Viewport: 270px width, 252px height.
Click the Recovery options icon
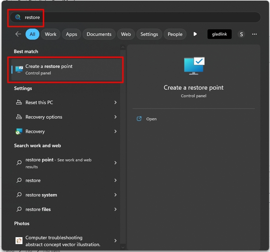click(x=19, y=117)
